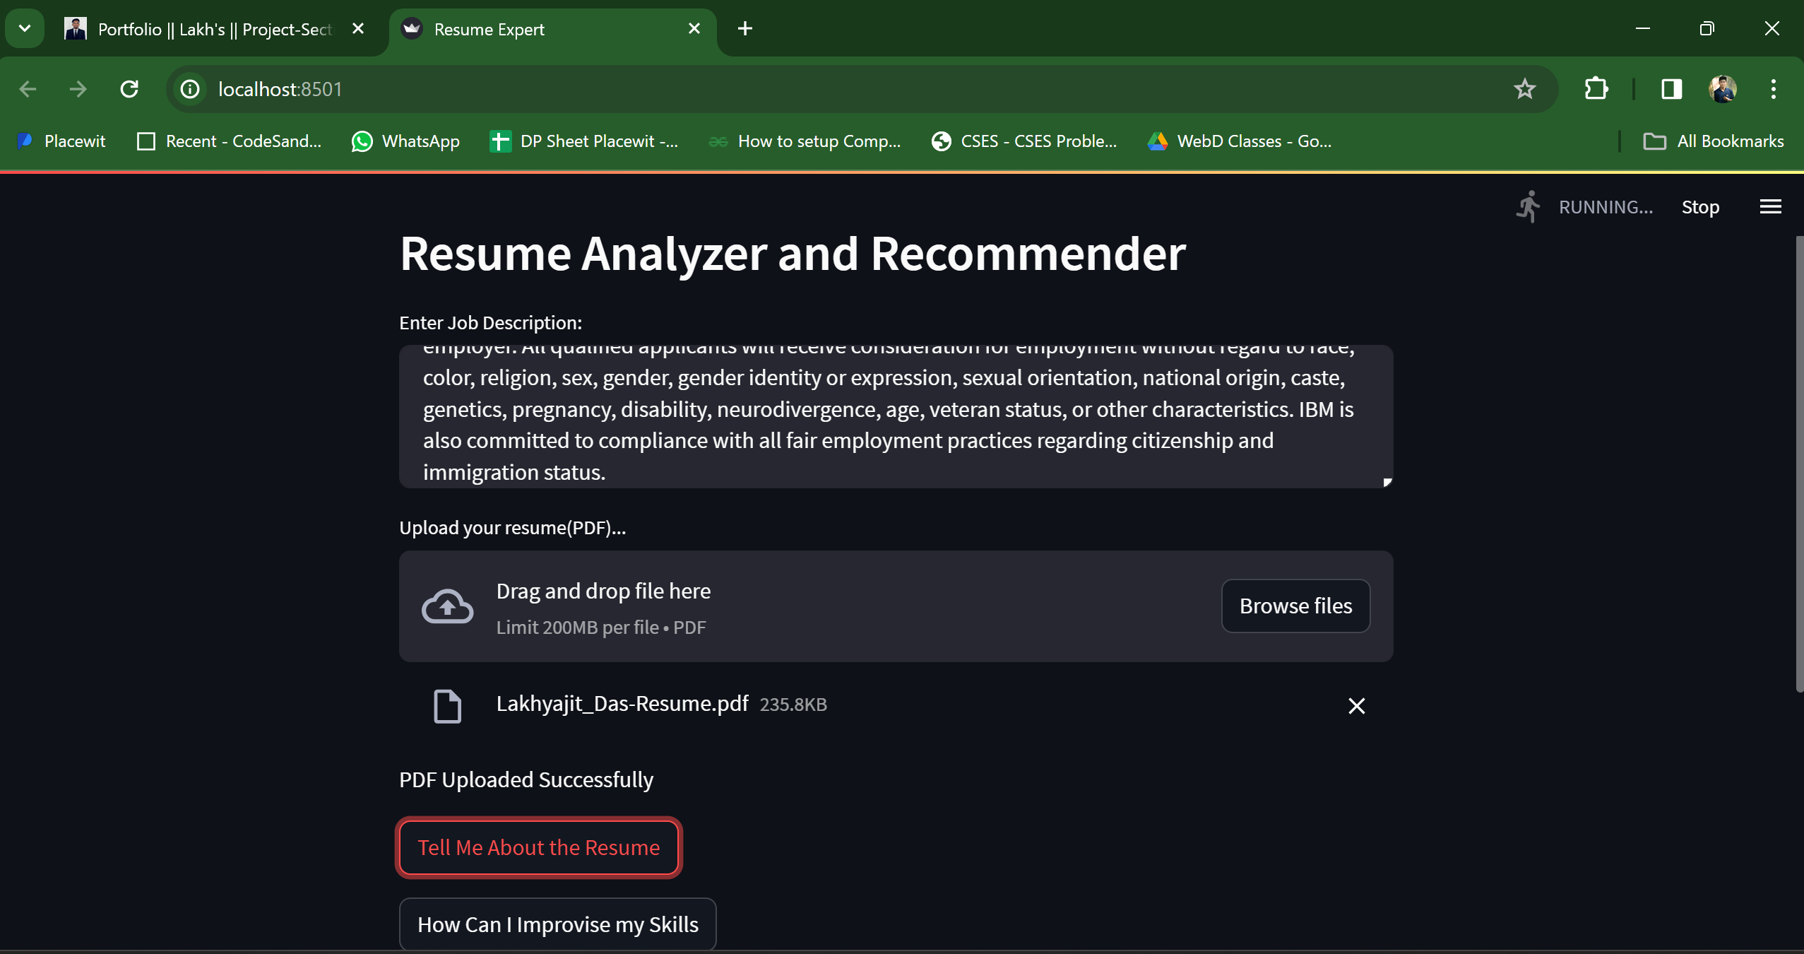Open the Streamlit hamburger menu
The width and height of the screenshot is (1804, 954).
[1770, 207]
